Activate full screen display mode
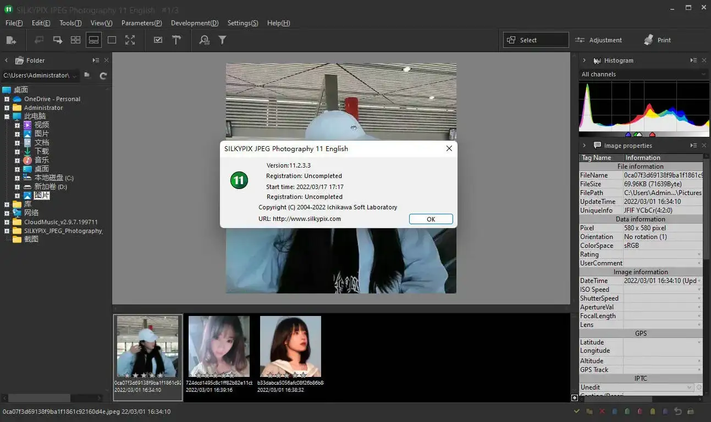This screenshot has width=711, height=422. pyautogui.click(x=130, y=40)
